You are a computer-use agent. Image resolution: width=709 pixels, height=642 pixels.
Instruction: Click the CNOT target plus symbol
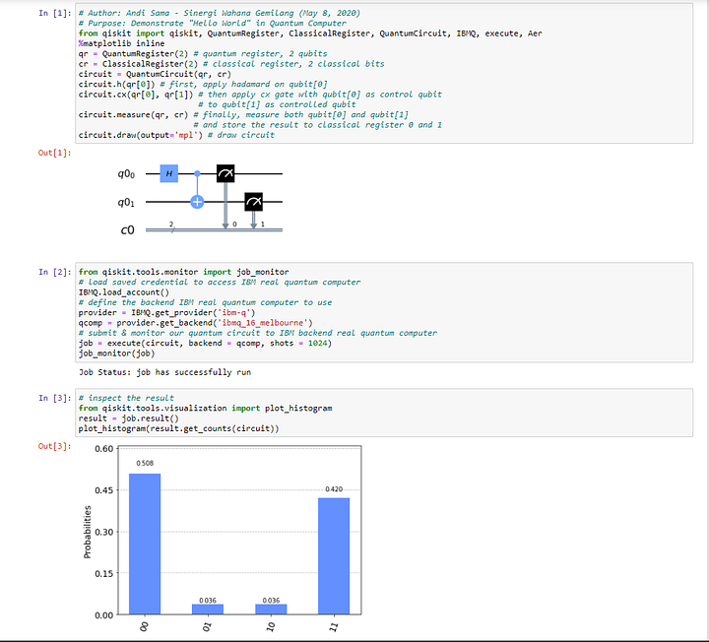[197, 202]
